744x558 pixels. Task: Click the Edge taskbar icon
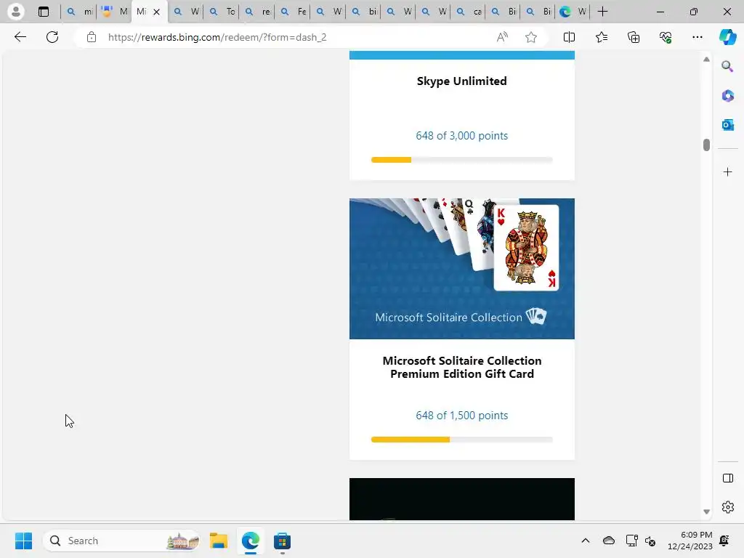250,541
